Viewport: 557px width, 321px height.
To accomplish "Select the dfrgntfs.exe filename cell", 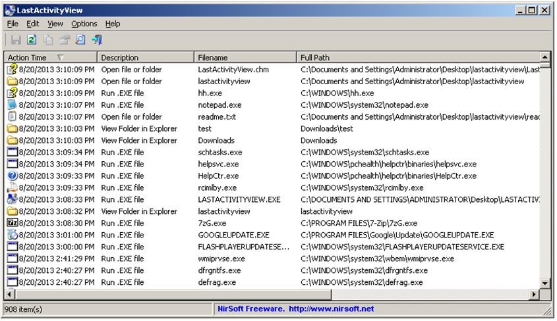I will pyautogui.click(x=220, y=270).
